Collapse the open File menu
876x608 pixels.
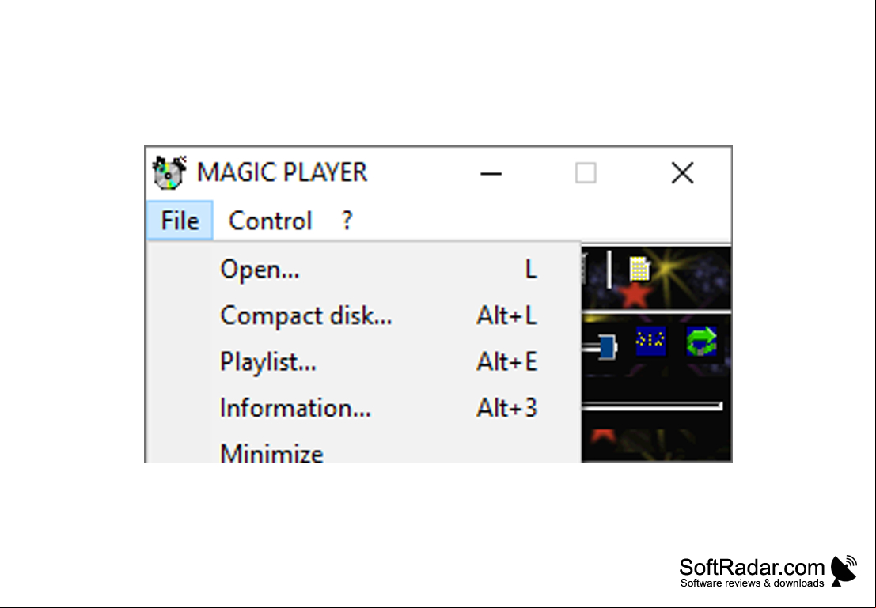tap(180, 221)
